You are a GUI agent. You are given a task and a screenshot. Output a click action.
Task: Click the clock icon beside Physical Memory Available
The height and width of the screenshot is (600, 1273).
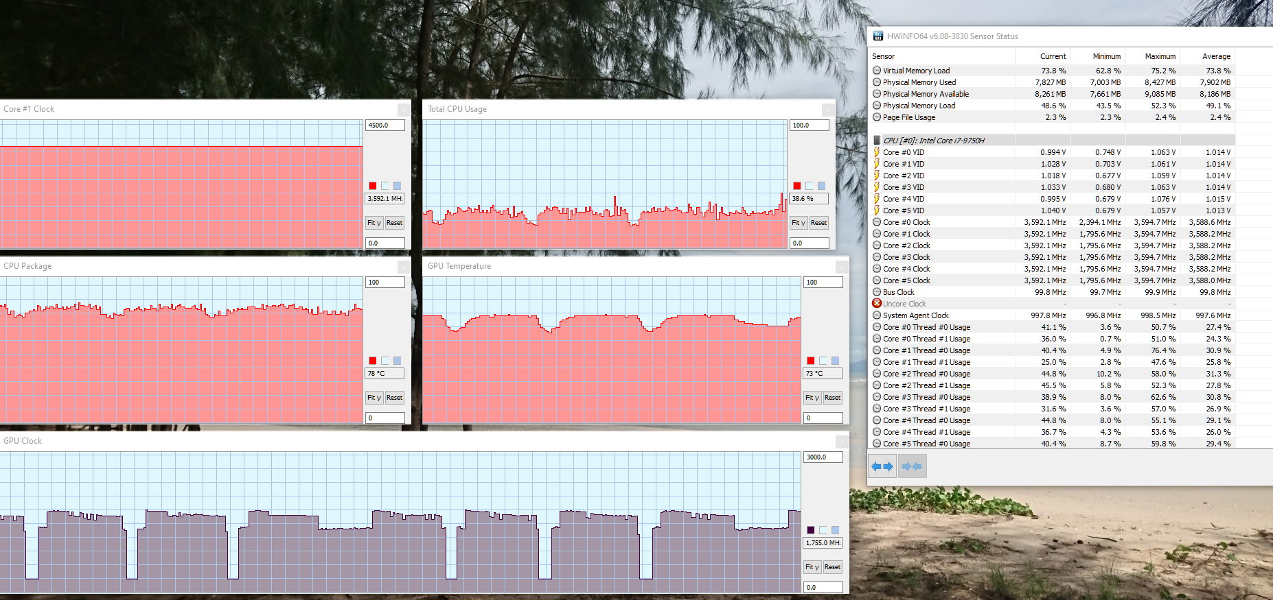point(877,94)
